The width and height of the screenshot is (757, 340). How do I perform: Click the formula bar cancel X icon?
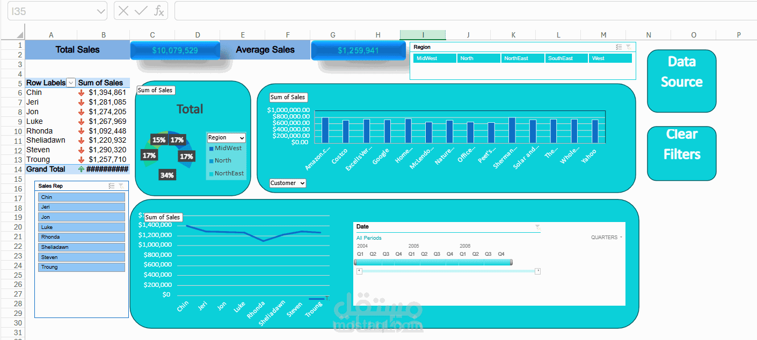(123, 11)
